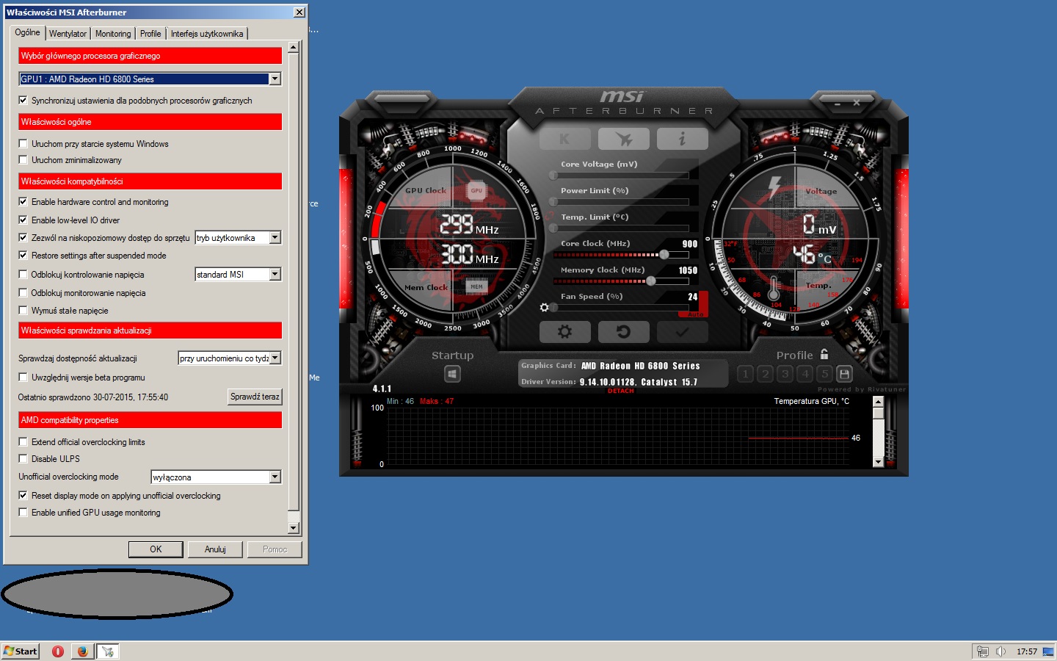The image size is (1057, 661).
Task: Open Opera from the taskbar
Action: coord(58,651)
